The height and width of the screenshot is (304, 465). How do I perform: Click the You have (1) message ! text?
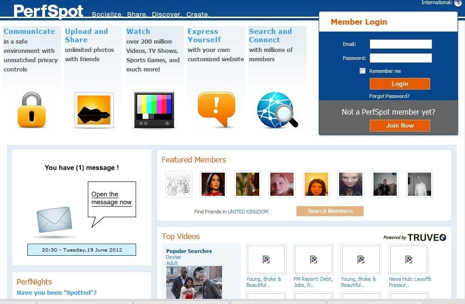(x=82, y=168)
